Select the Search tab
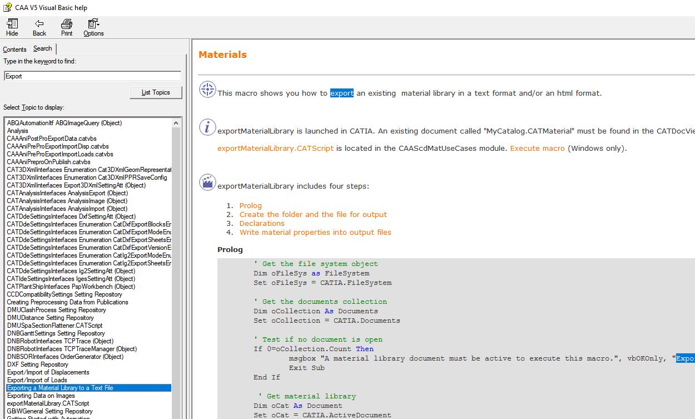Viewport: 695px width, 419px height. point(43,49)
